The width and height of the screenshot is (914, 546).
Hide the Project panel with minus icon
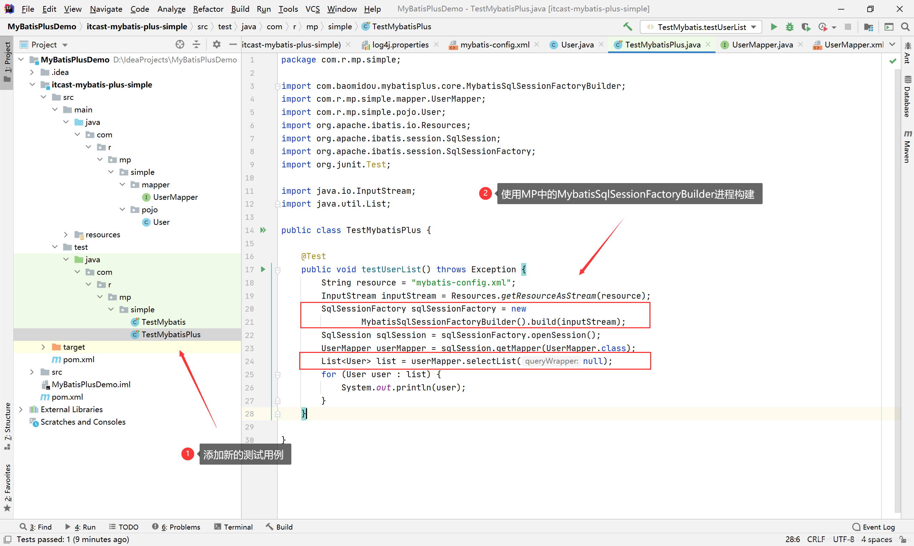click(233, 45)
